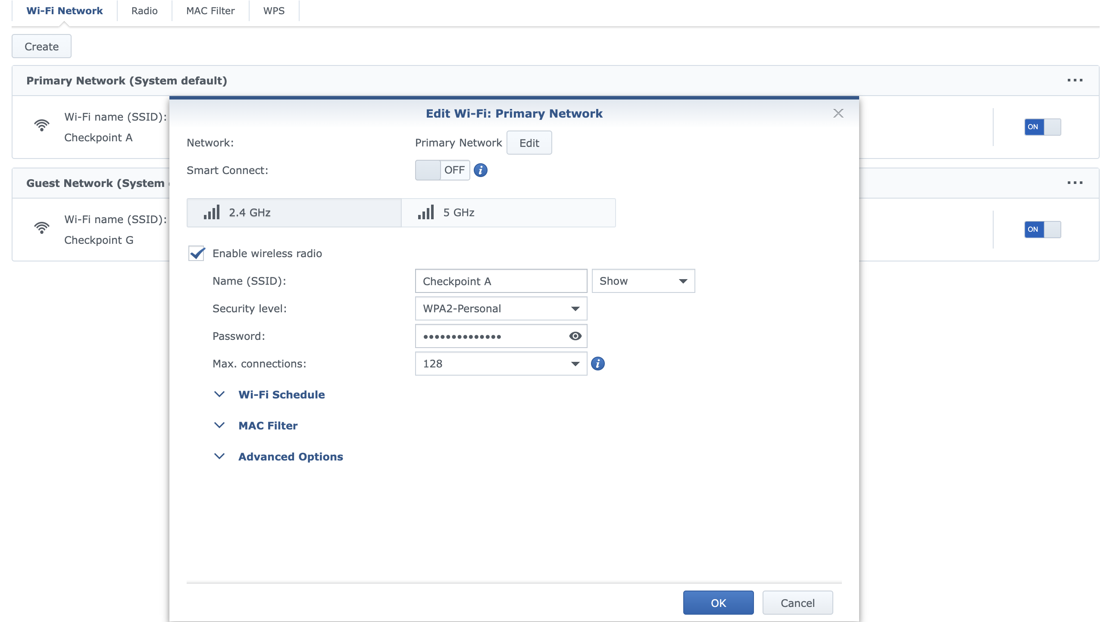This screenshot has height=622, width=1107.
Task: Uncheck Enable wireless radio checkbox
Action: tap(197, 253)
